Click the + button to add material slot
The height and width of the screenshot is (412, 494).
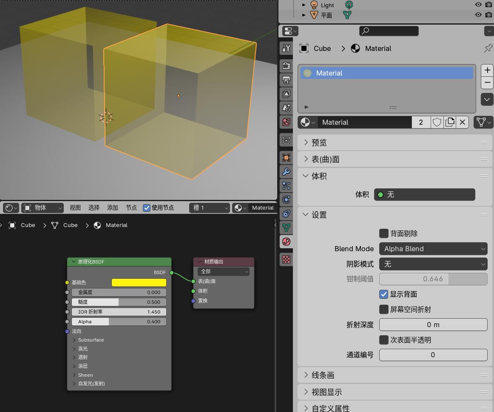[x=487, y=70]
